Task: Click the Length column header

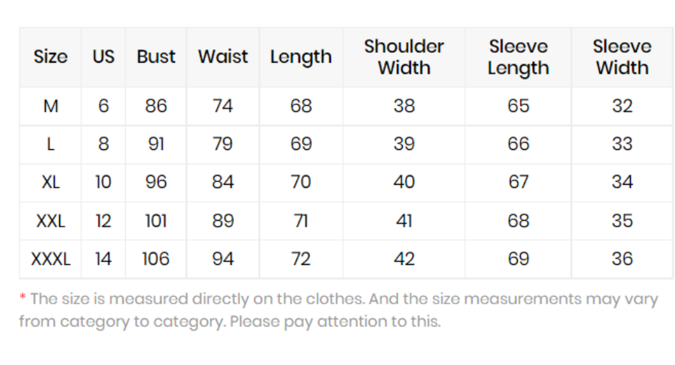Action: [301, 58]
